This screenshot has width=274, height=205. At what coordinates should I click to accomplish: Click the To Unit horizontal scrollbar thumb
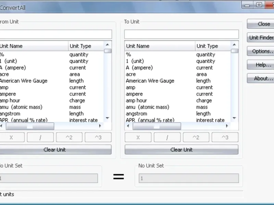tap(157, 126)
